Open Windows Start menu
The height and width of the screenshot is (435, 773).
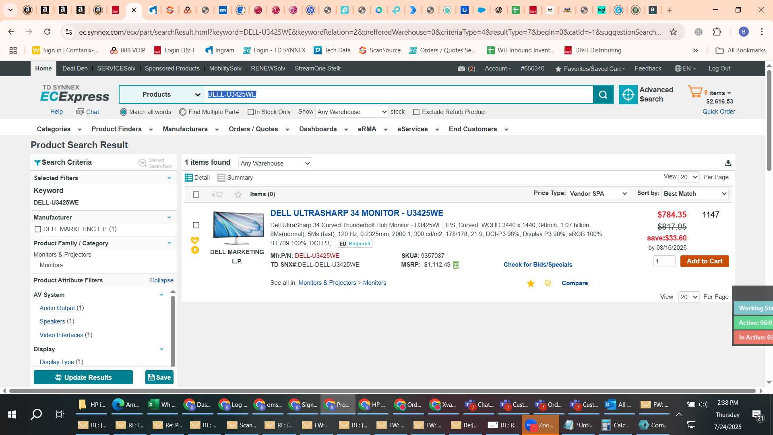click(12, 414)
